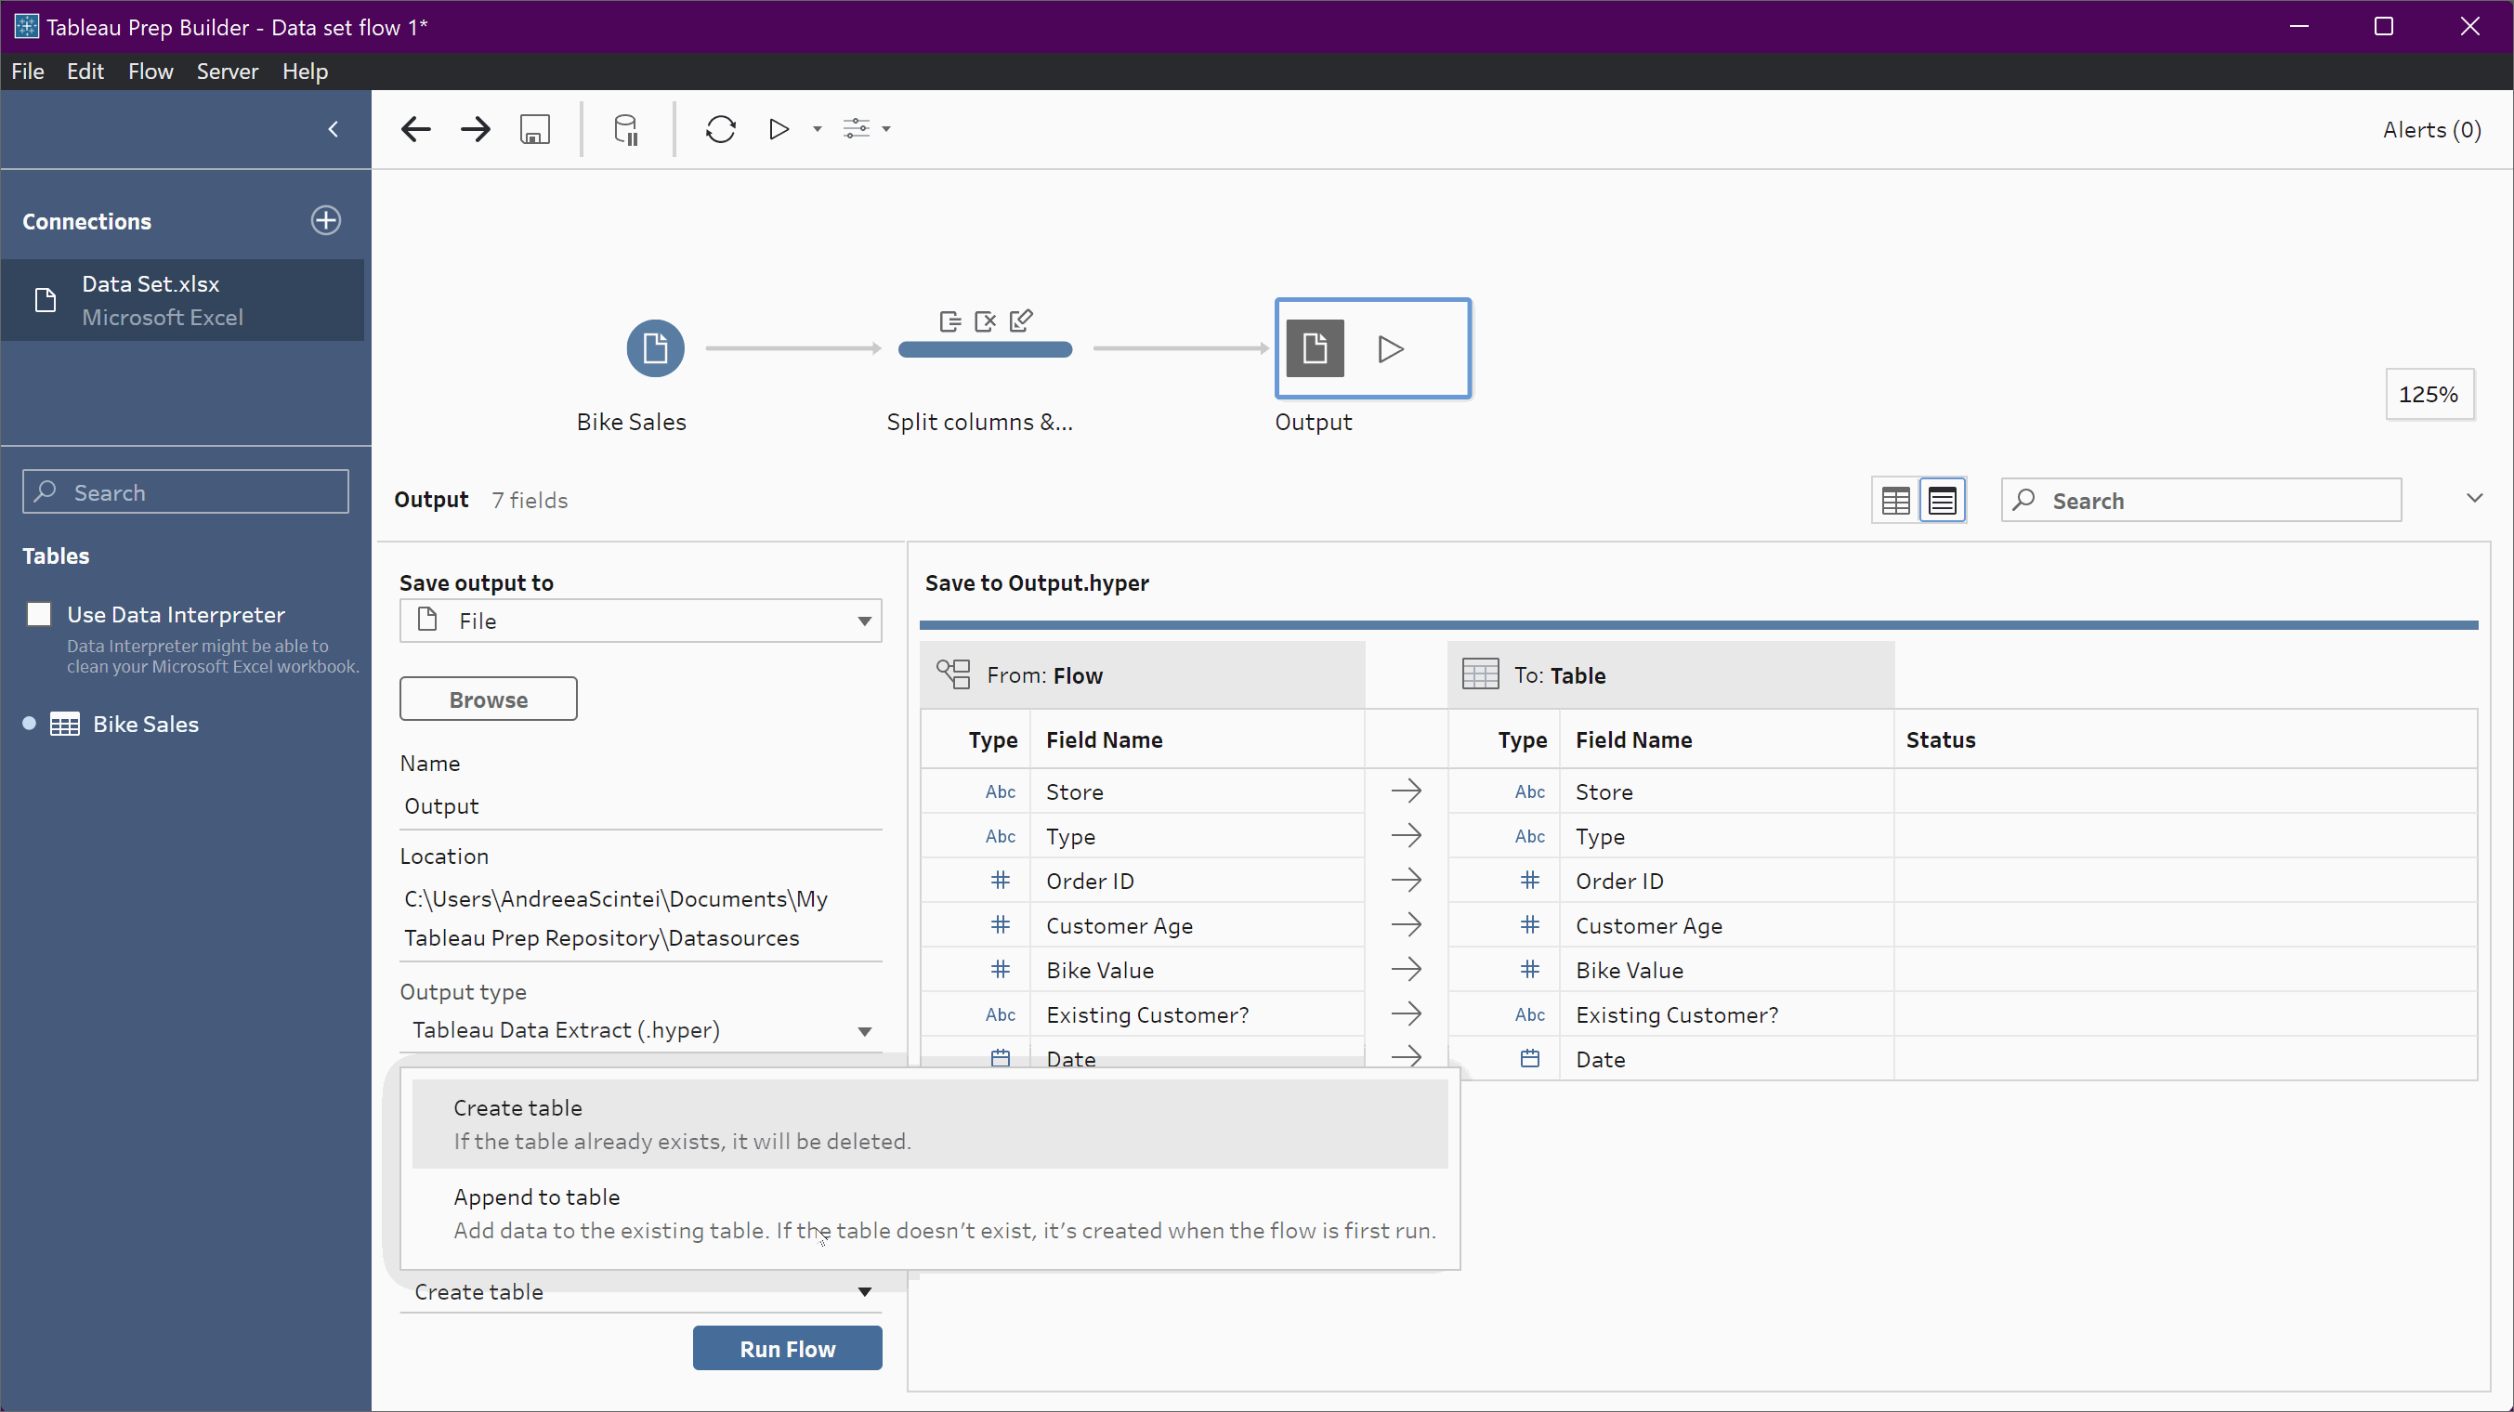This screenshot has height=1412, width=2514.
Task: Expand the run flow options dropdown arrow
Action: pos(817,129)
